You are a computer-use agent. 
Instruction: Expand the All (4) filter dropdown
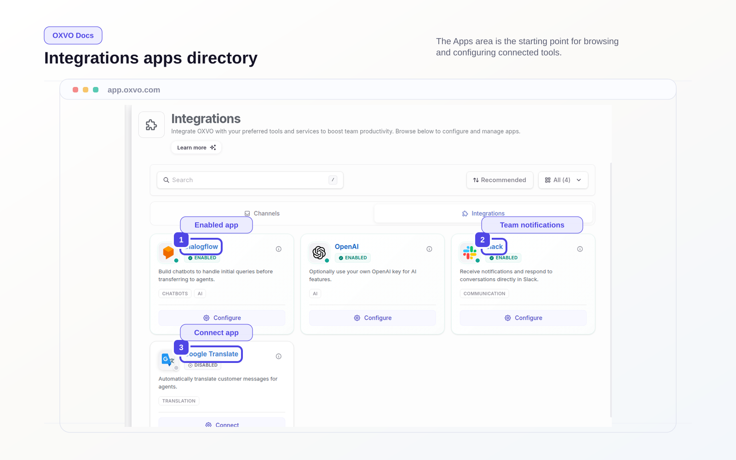click(563, 180)
